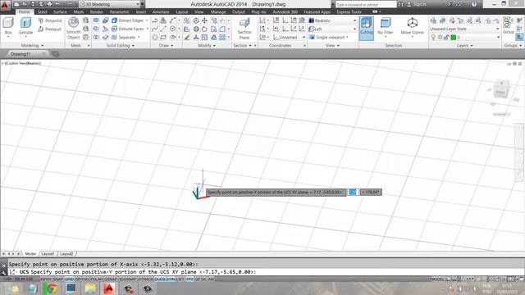
Task: Toggle DUCS in the status bar
Action: pyautogui.click(x=160, y=279)
